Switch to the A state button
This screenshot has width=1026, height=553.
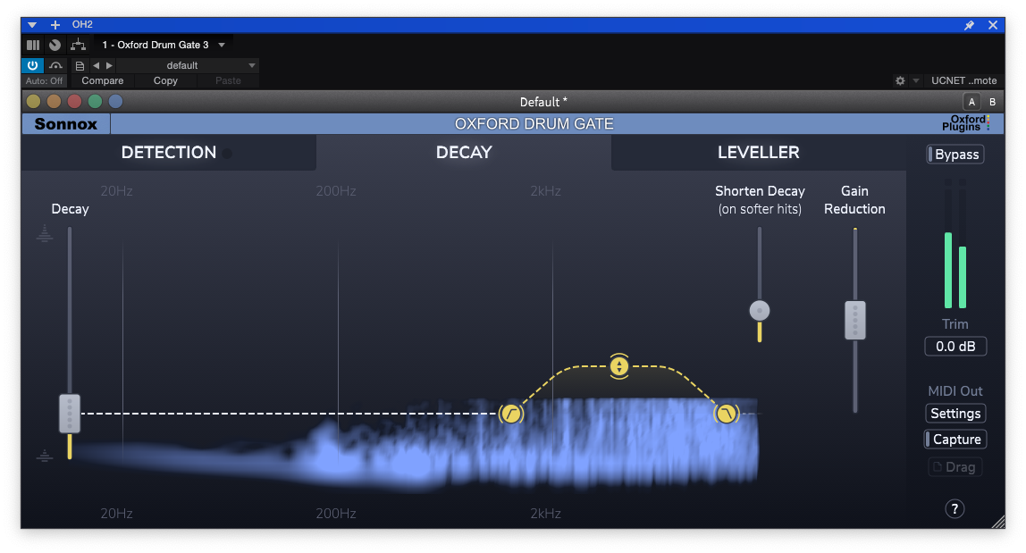pos(971,102)
